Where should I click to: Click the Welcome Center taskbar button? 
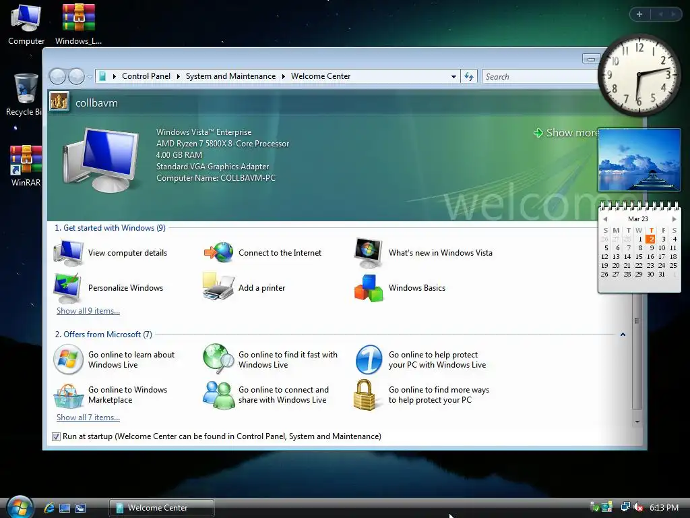click(x=162, y=508)
